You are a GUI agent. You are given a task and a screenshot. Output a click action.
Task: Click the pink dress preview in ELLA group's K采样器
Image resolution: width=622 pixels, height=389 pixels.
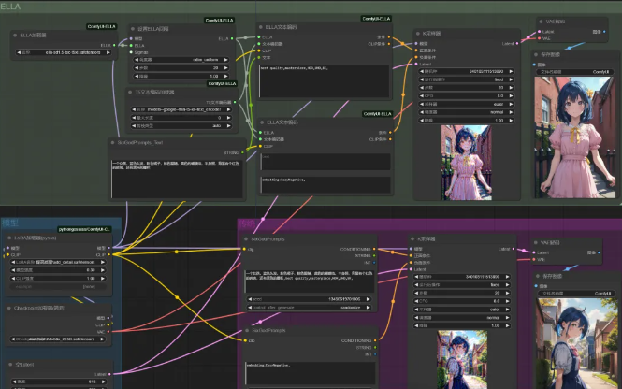click(466, 163)
